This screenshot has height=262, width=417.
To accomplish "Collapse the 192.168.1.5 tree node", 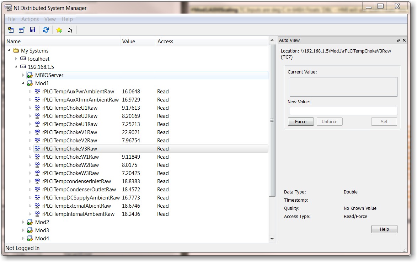I will point(16,67).
